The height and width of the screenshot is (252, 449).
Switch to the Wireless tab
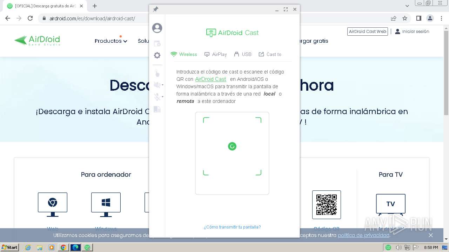pyautogui.click(x=184, y=54)
